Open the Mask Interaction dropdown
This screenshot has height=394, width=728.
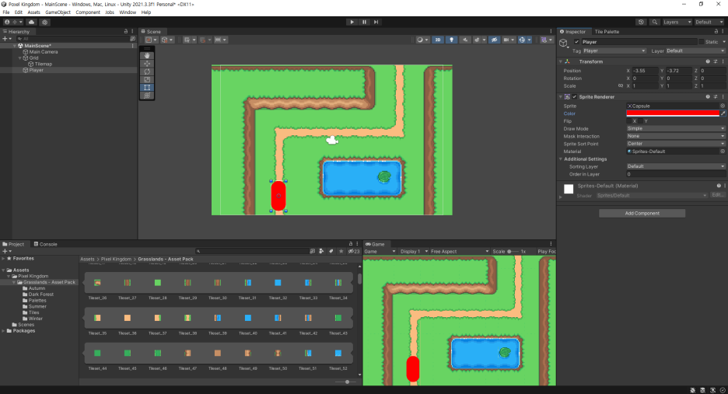(x=676, y=136)
